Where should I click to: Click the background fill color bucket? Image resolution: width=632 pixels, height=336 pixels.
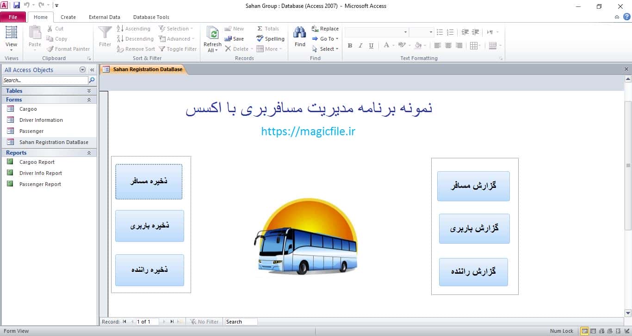click(x=418, y=46)
